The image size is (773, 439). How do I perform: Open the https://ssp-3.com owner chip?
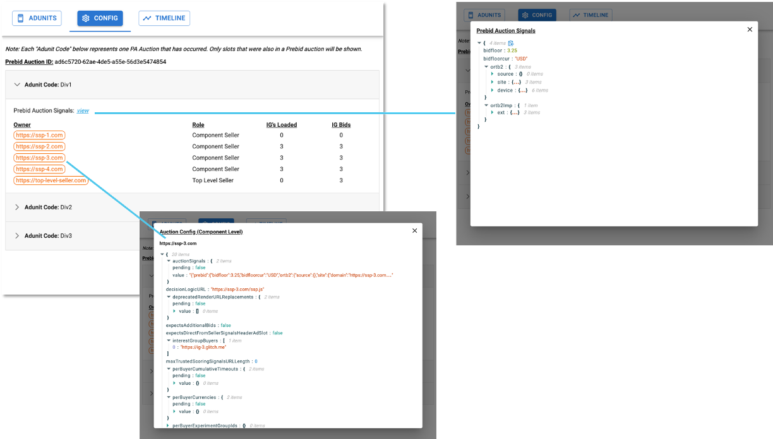click(39, 158)
